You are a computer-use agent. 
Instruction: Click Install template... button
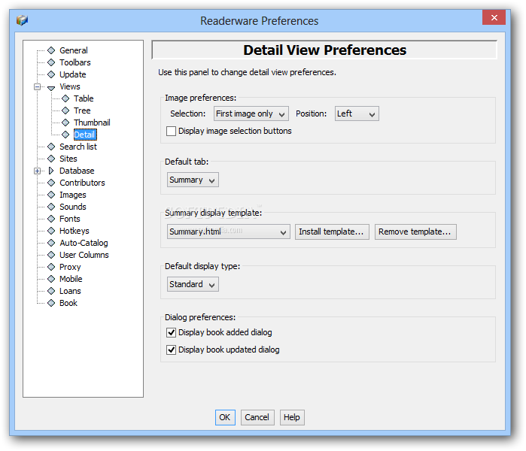332,232
